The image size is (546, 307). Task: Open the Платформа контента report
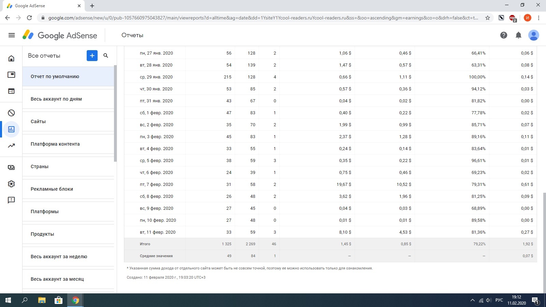68,144
